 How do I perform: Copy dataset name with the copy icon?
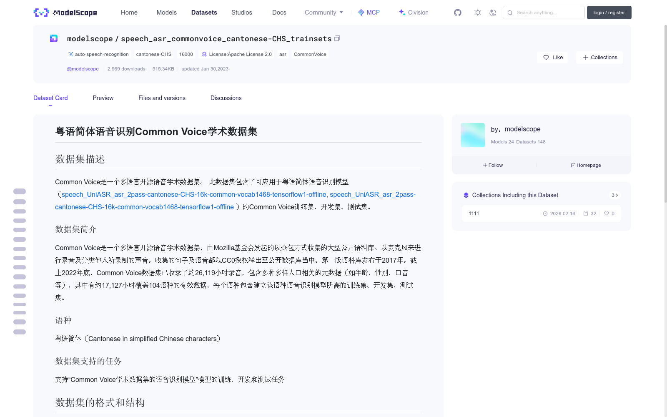point(337,38)
